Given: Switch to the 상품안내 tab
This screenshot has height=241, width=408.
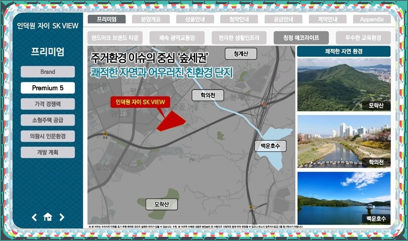Looking at the screenshot, I should 195,19.
